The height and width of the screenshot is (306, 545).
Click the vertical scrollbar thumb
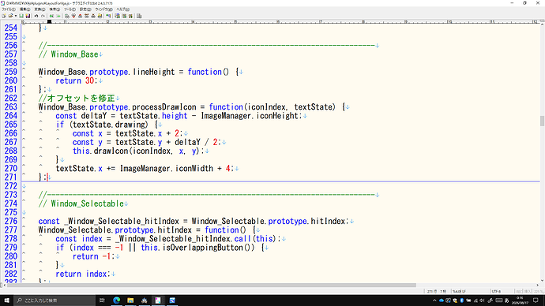coord(542,121)
